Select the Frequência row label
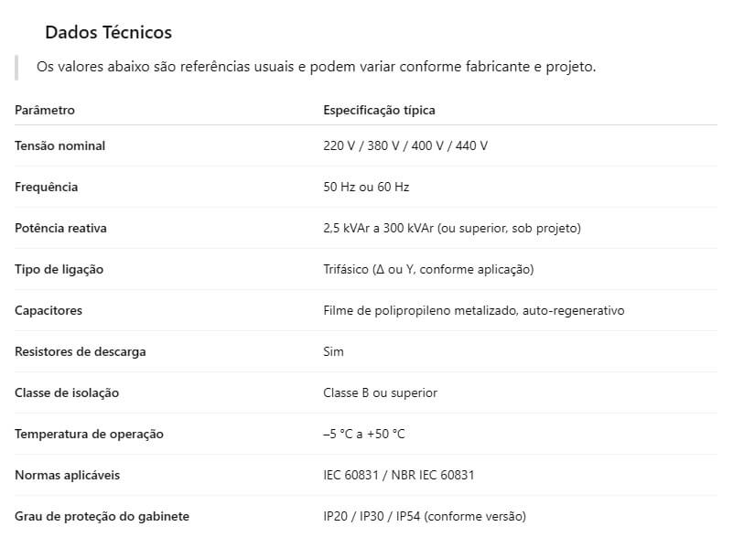 (x=47, y=187)
